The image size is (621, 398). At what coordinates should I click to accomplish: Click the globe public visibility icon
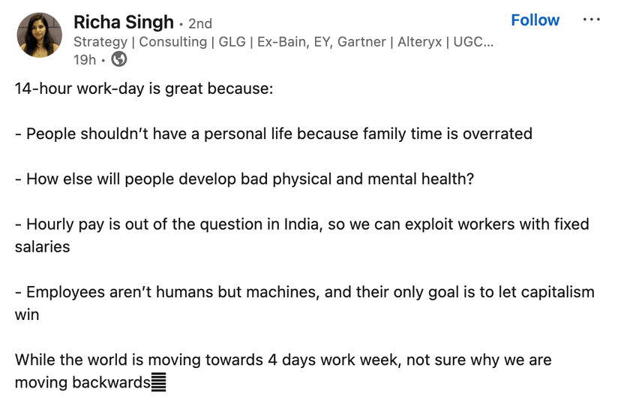[118, 59]
